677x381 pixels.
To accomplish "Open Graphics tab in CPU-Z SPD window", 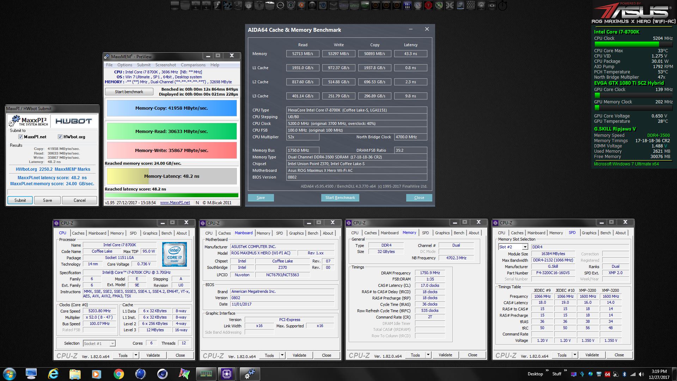I will coord(589,233).
